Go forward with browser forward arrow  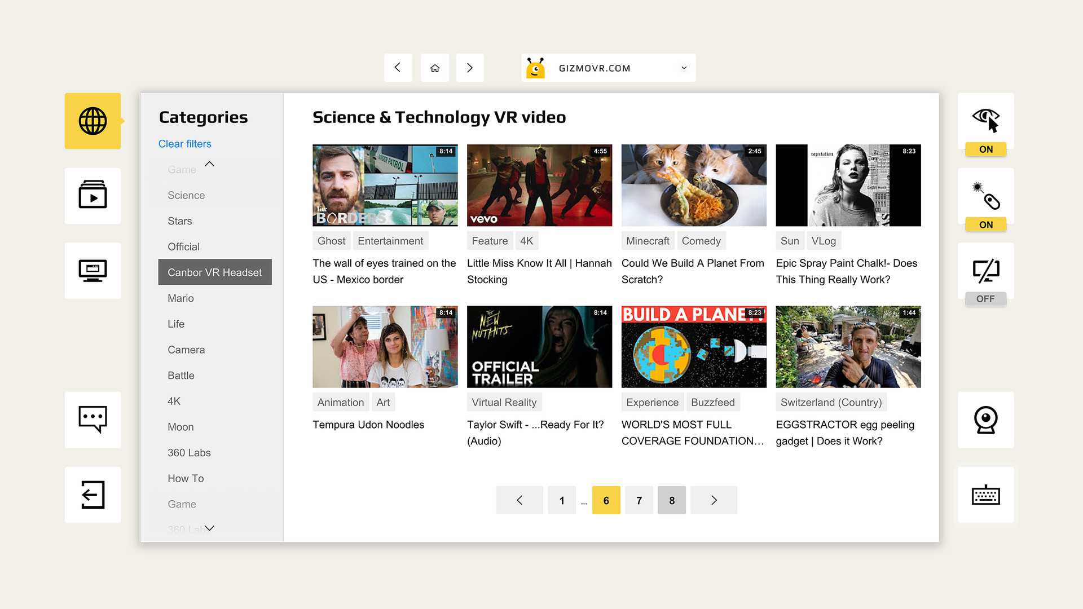click(x=470, y=68)
